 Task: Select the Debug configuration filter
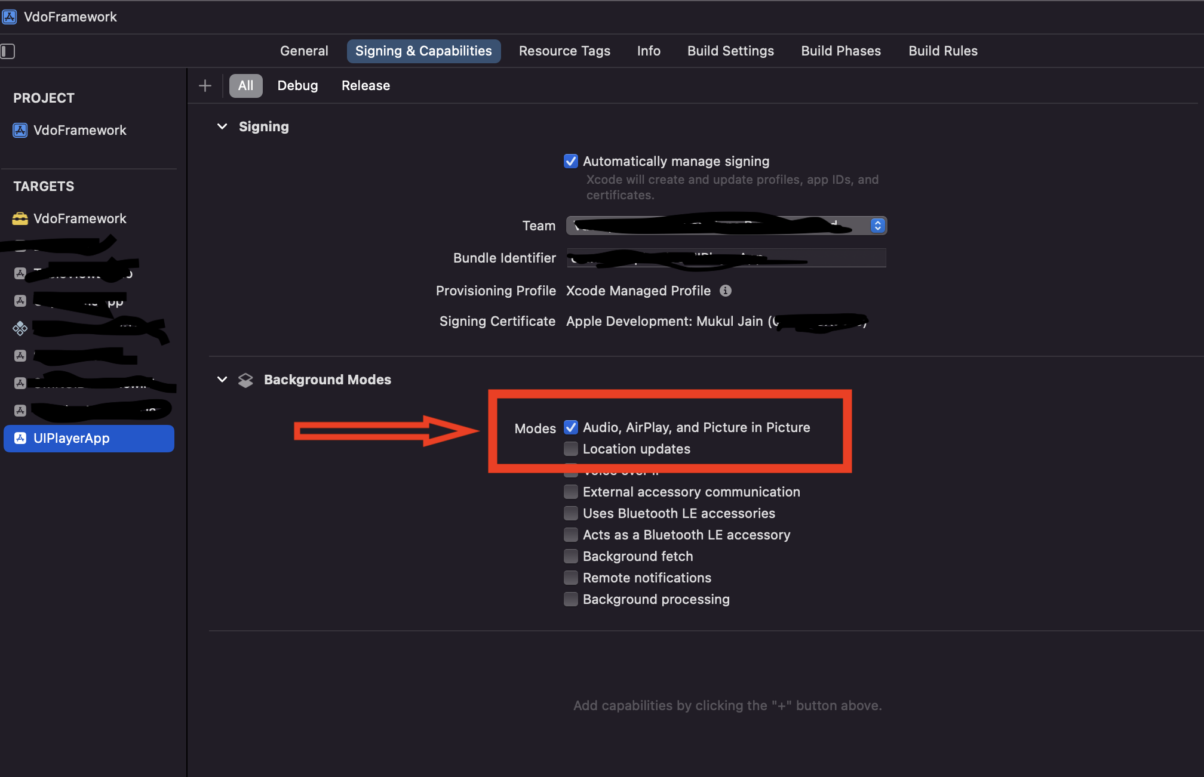coord(297,86)
